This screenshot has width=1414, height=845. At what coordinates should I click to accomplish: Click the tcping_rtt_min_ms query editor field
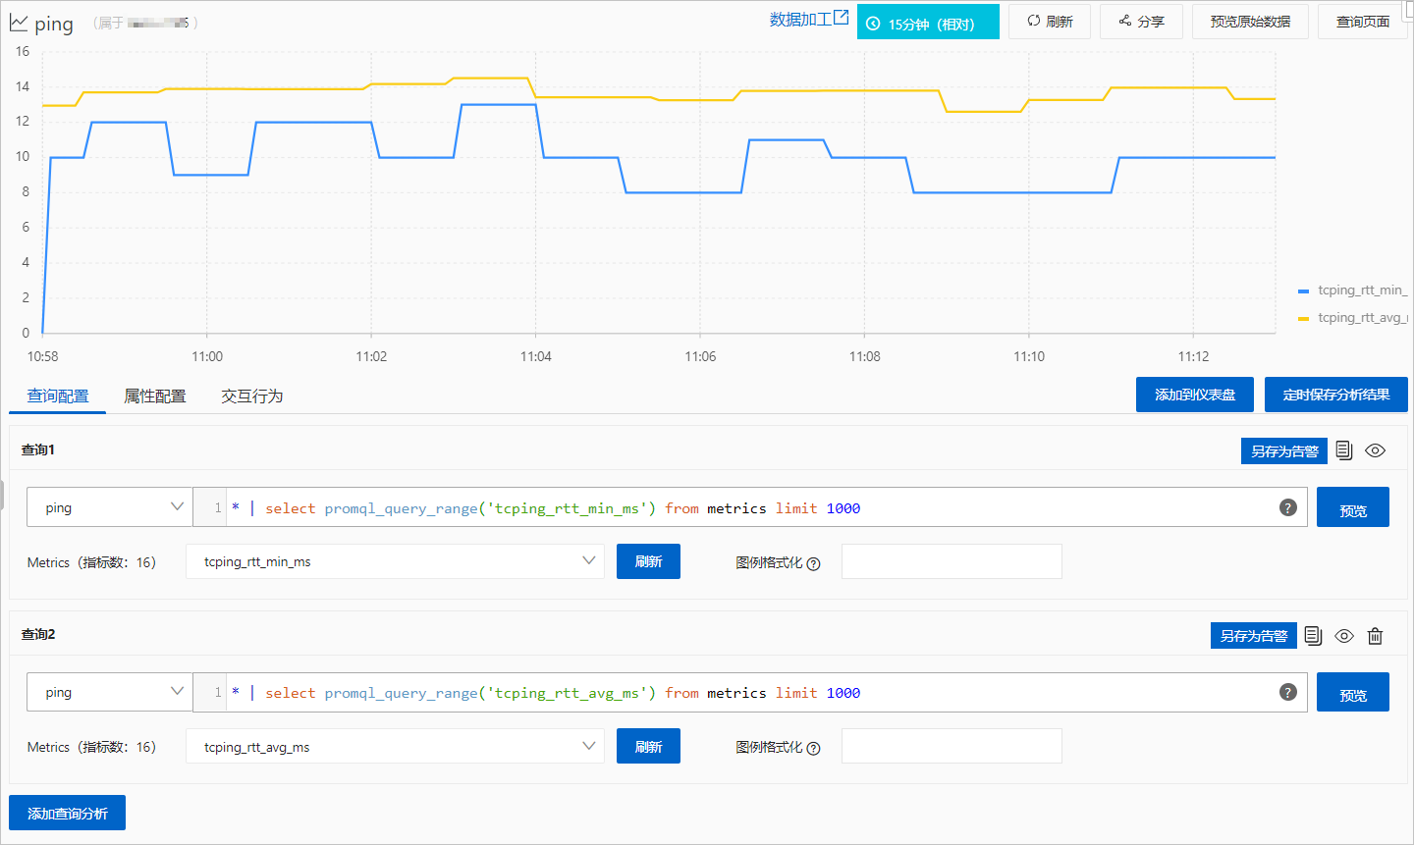click(751, 507)
